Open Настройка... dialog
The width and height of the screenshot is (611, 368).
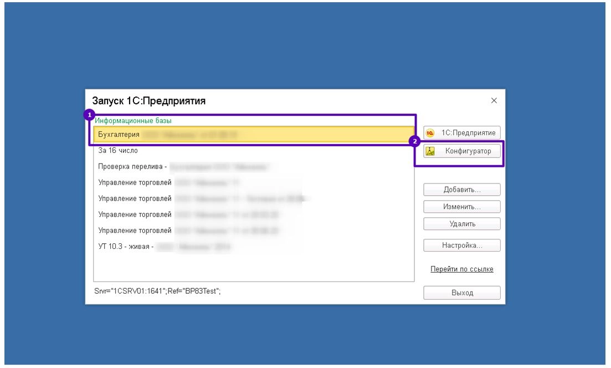click(462, 246)
